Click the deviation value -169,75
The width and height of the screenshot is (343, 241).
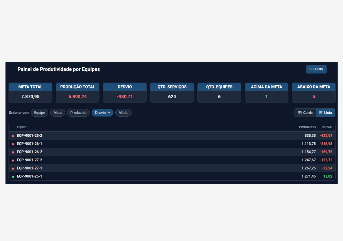(326, 152)
